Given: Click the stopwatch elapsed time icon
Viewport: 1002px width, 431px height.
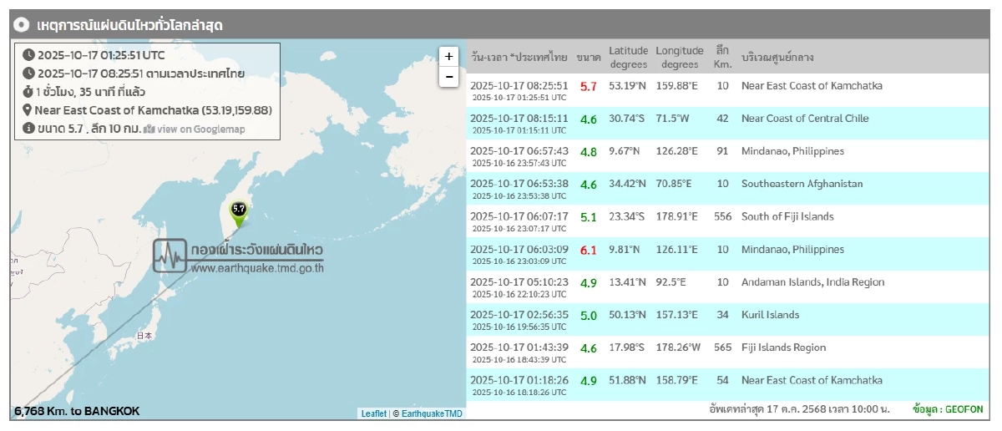Looking at the screenshot, I should [x=28, y=92].
